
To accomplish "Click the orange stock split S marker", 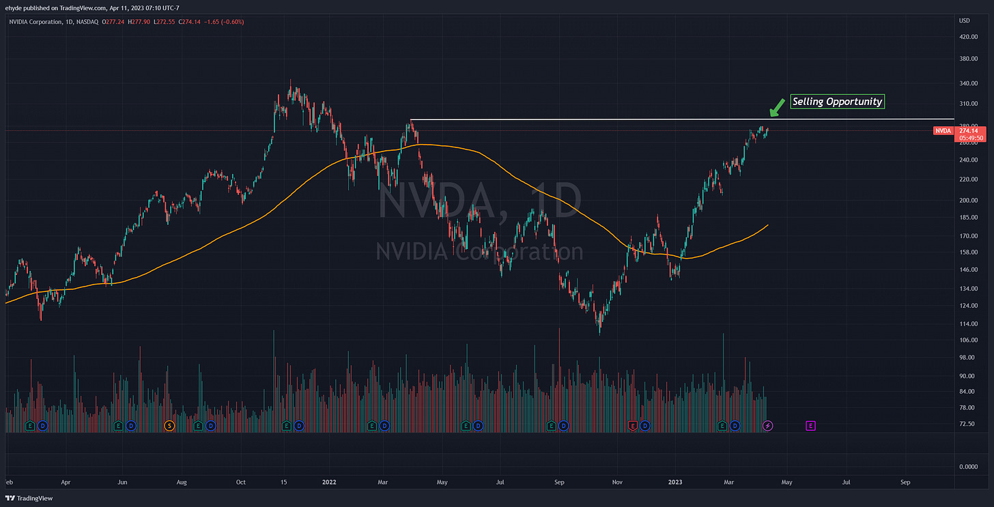I will pyautogui.click(x=170, y=425).
